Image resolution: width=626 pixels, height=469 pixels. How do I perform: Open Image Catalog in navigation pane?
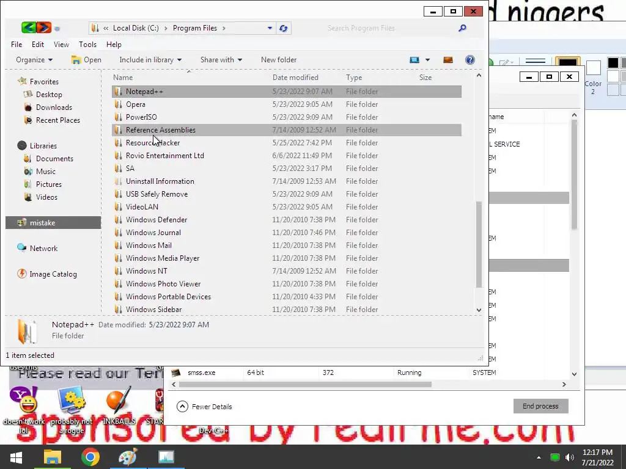46,274
